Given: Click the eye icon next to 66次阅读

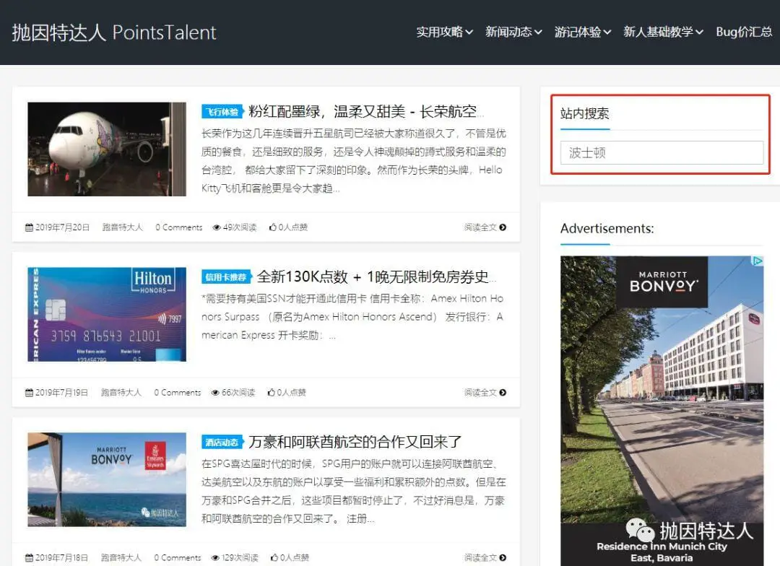Looking at the screenshot, I should click(x=215, y=393).
